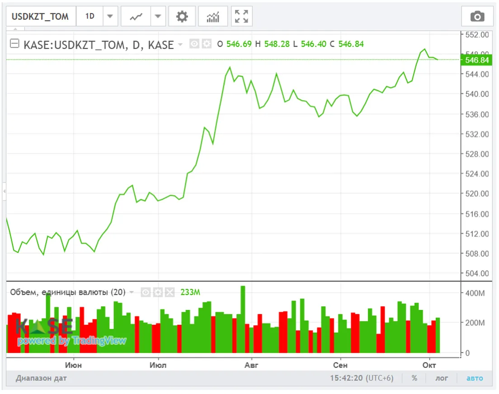Enable percent scale mode
The height and width of the screenshot is (394, 499).
[414, 378]
